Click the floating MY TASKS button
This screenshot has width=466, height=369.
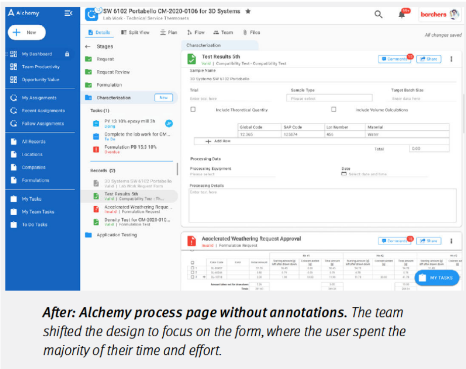pos(437,278)
